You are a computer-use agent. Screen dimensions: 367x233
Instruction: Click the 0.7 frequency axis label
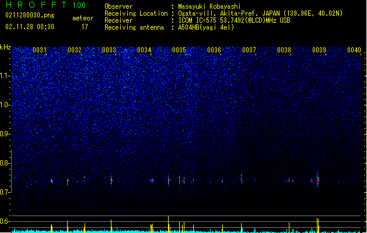click(5, 192)
